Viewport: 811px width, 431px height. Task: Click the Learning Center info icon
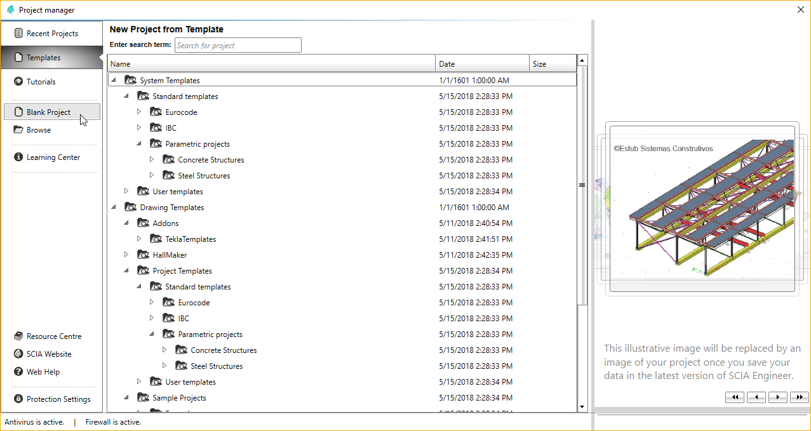click(x=18, y=157)
